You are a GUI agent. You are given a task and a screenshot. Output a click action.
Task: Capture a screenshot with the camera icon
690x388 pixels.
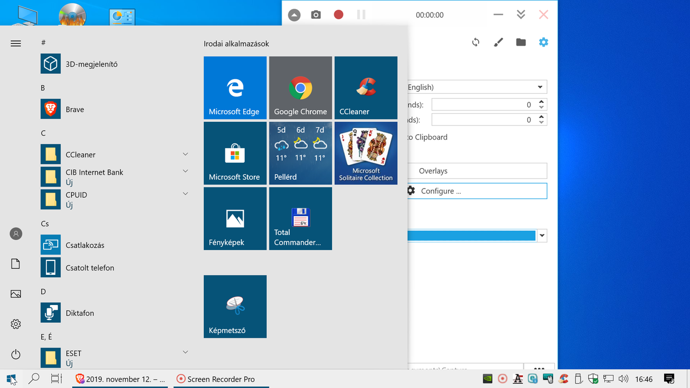316,15
